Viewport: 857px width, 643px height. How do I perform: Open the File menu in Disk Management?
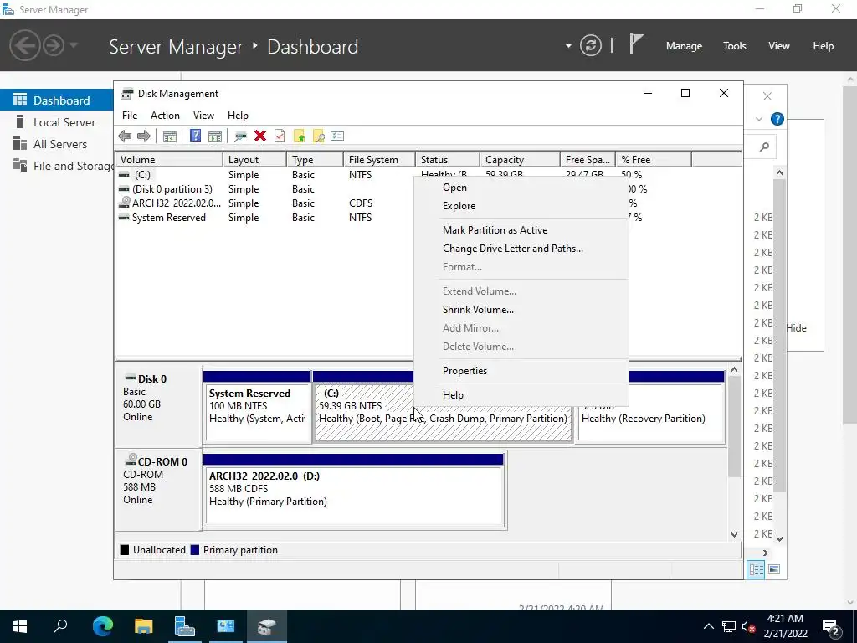tap(130, 116)
